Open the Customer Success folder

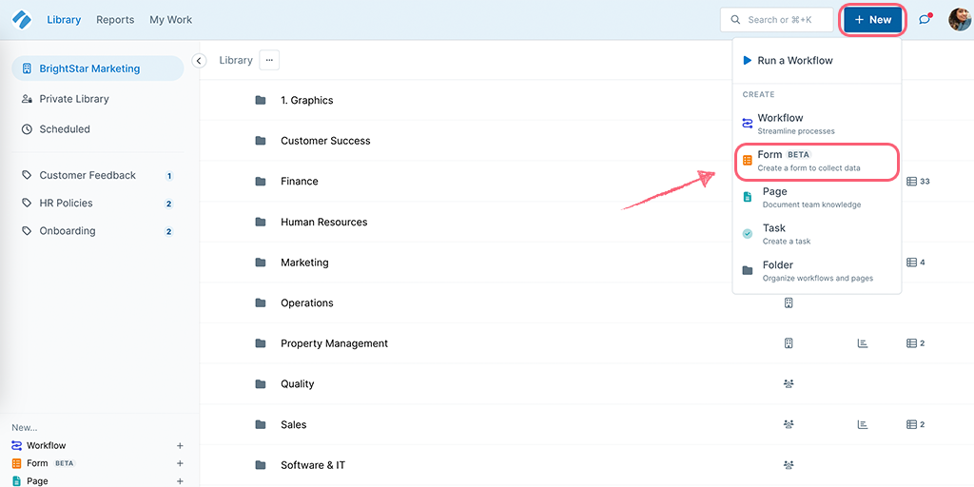point(325,141)
